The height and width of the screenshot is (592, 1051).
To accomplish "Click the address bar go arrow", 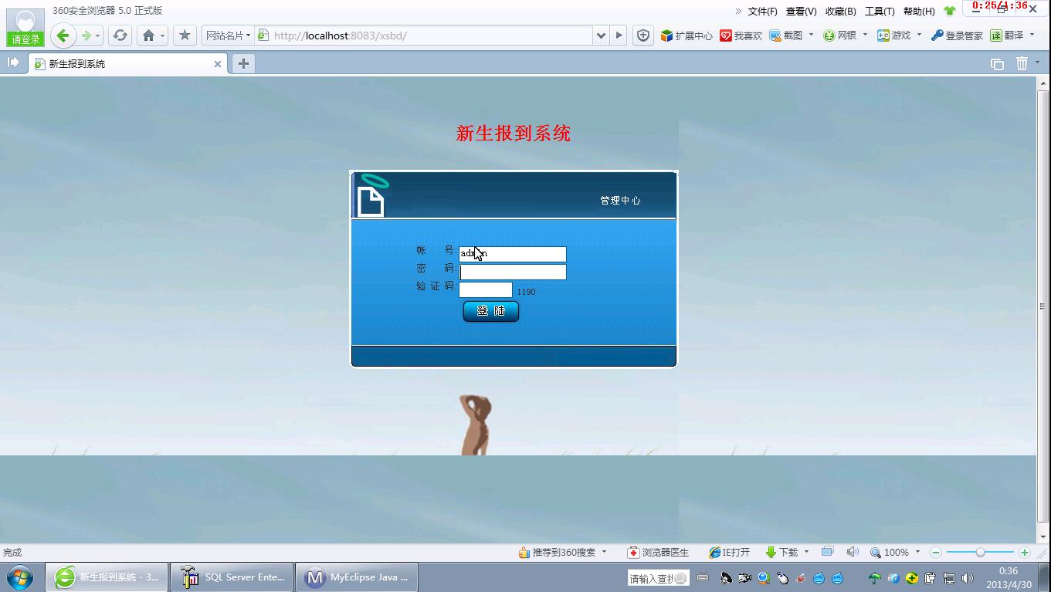I will 618,36.
